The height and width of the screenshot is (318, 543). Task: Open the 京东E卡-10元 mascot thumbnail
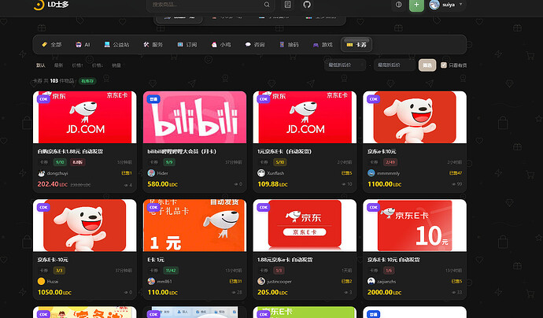click(x=85, y=225)
